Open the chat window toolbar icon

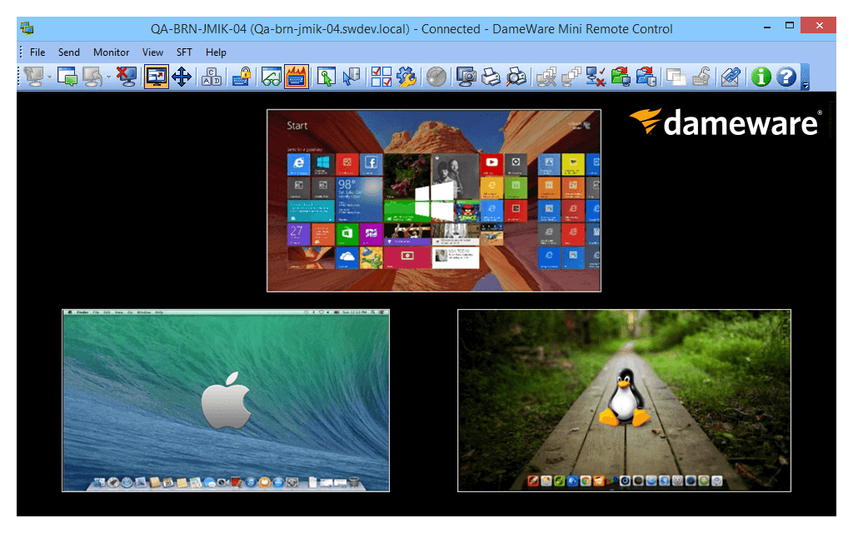tap(67, 77)
